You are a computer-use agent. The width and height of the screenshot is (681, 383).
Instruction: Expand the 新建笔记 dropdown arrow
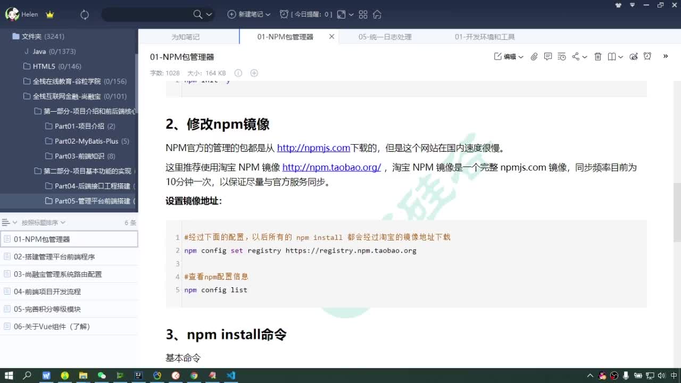pos(268,14)
